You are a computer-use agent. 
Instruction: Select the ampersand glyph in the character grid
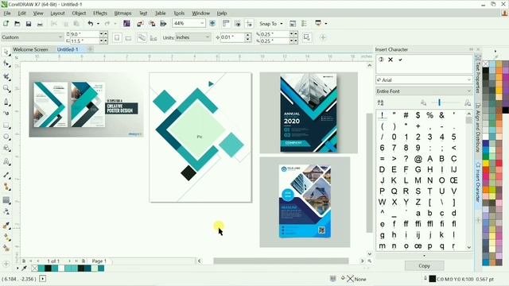pyautogui.click(x=441, y=115)
